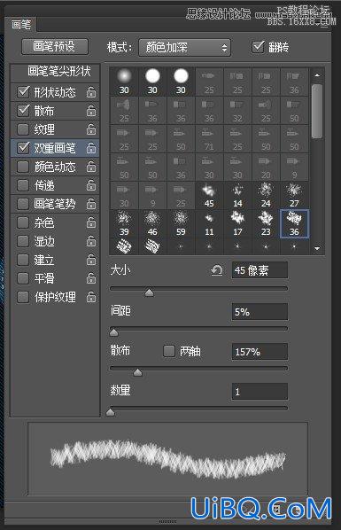The width and height of the screenshot is (341, 530).
Task: Click the brush list scroll down arrow
Action: (x=317, y=248)
